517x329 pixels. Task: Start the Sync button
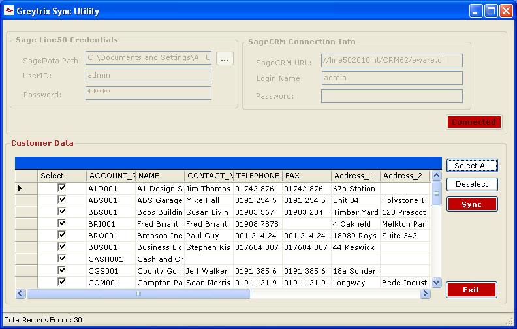coord(472,204)
